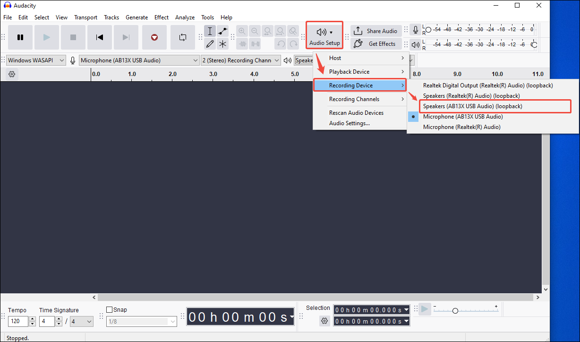The image size is (580, 342).
Task: Open the 1/8 snap value dropdown
Action: pyautogui.click(x=142, y=322)
